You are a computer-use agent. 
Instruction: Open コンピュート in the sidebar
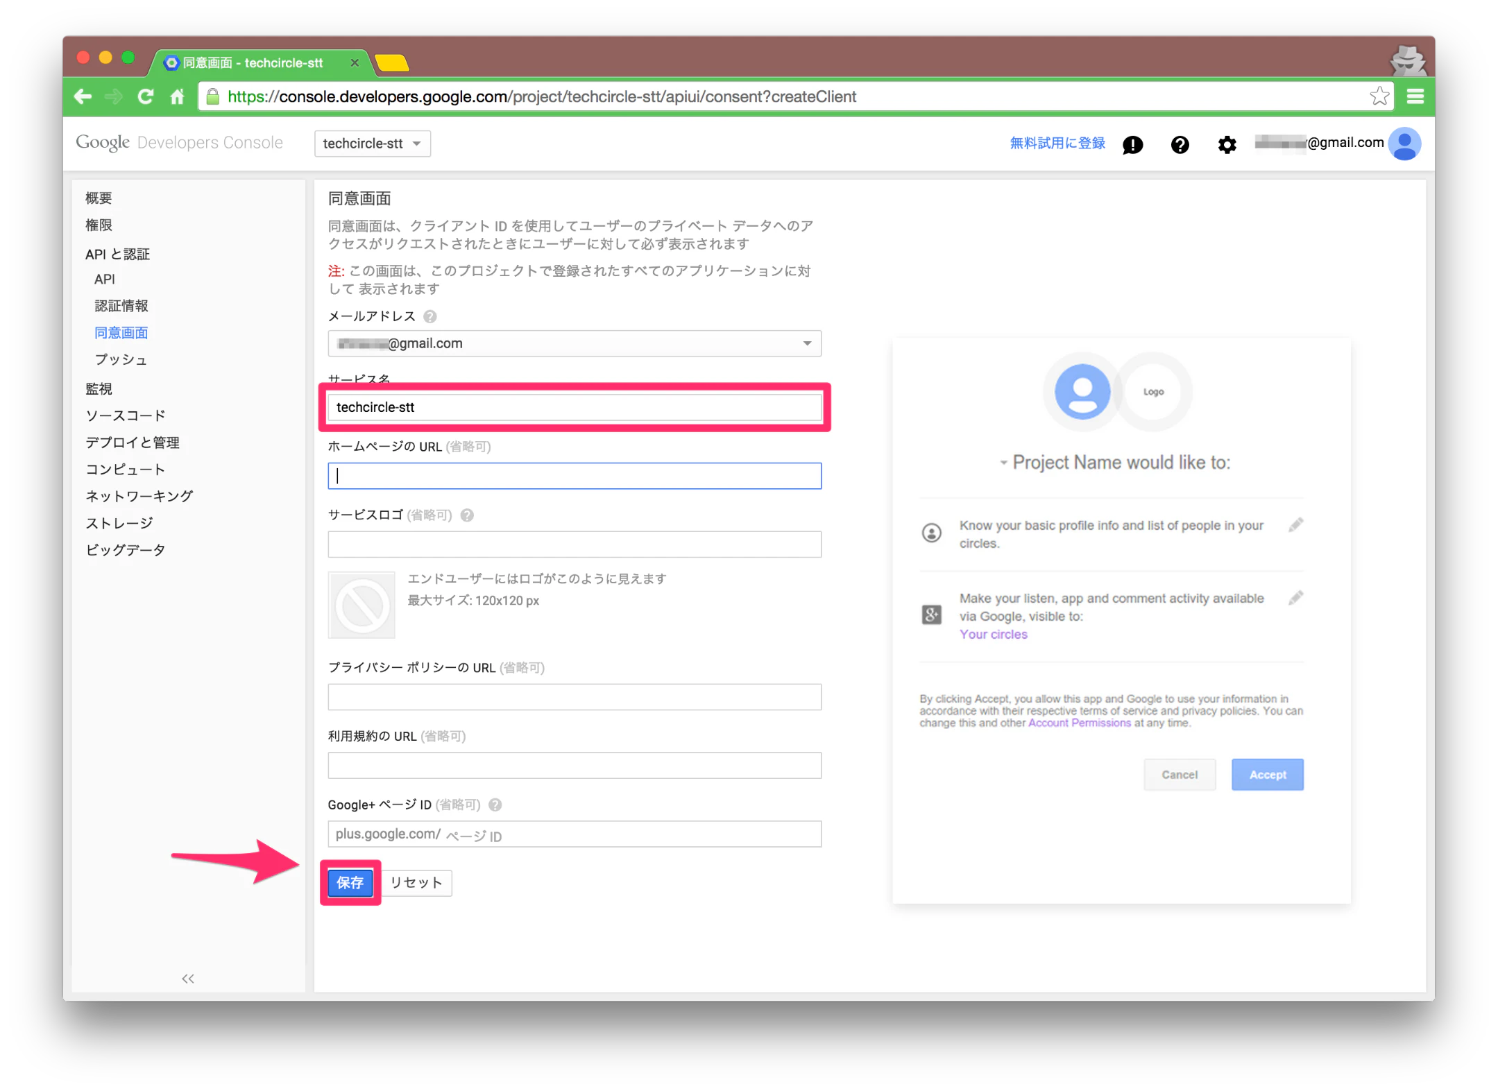pos(126,470)
